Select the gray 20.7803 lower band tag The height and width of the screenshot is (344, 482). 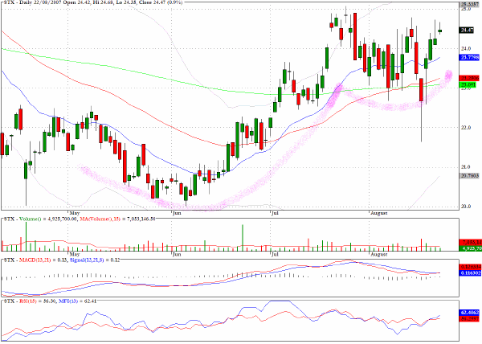(x=469, y=175)
